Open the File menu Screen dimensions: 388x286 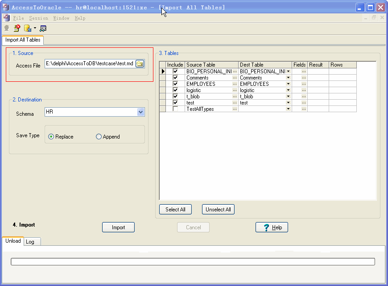point(19,18)
